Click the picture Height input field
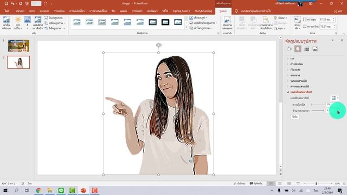The height and width of the screenshot is (195, 347). point(327,19)
